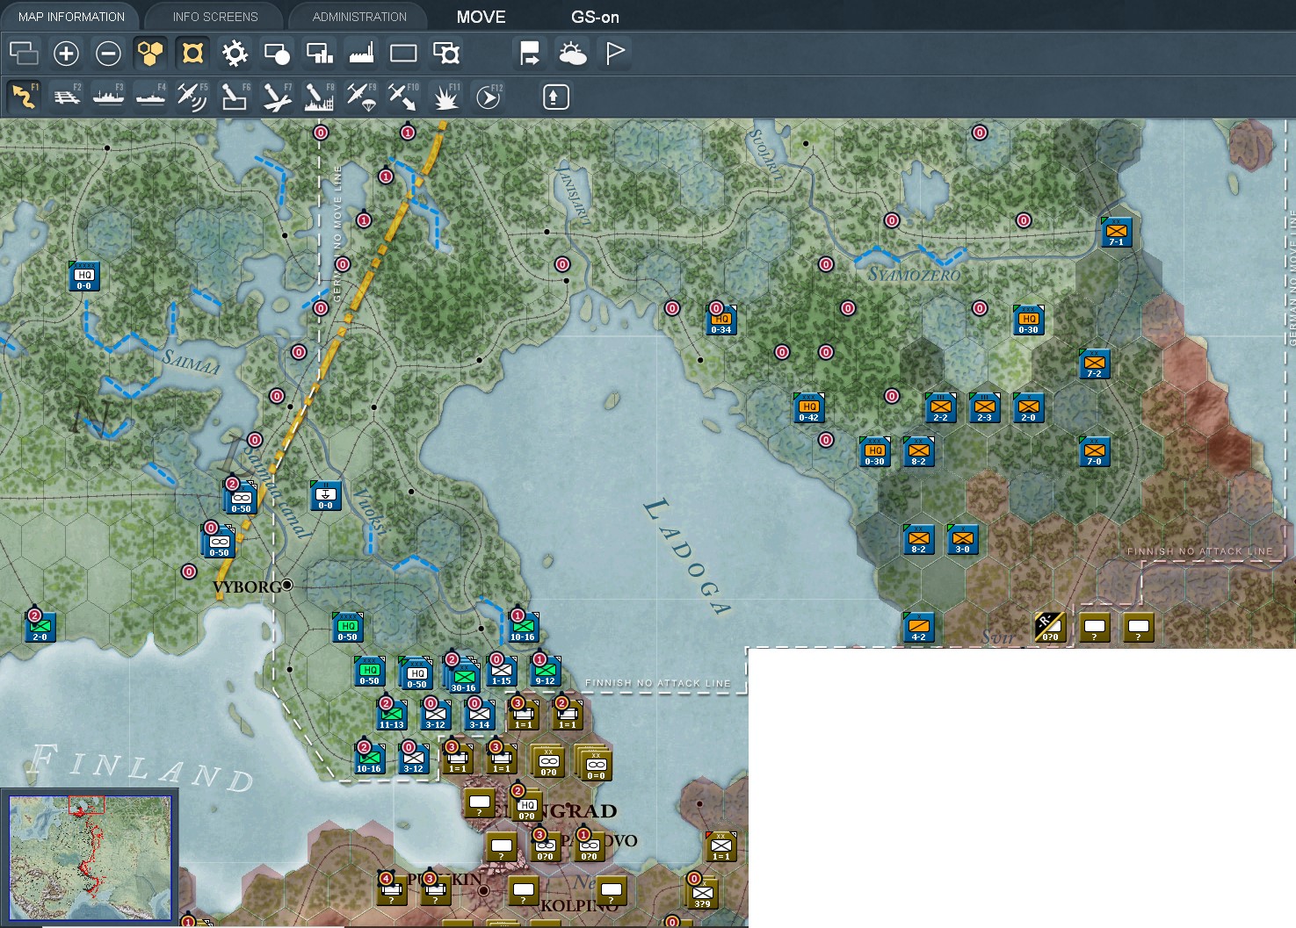Select the Bomb unit (F6) icon
The image size is (1296, 928).
pyautogui.click(x=235, y=97)
